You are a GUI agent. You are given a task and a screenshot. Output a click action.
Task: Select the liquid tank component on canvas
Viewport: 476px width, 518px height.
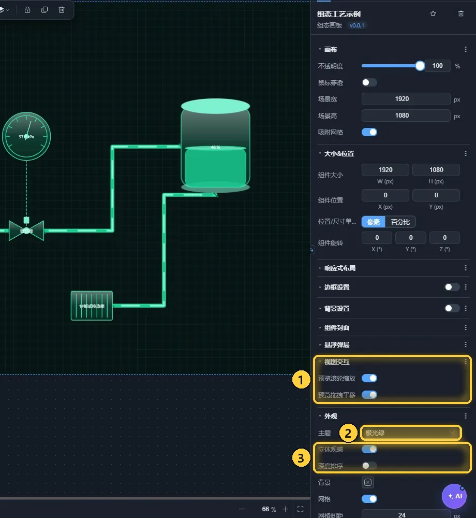215,146
